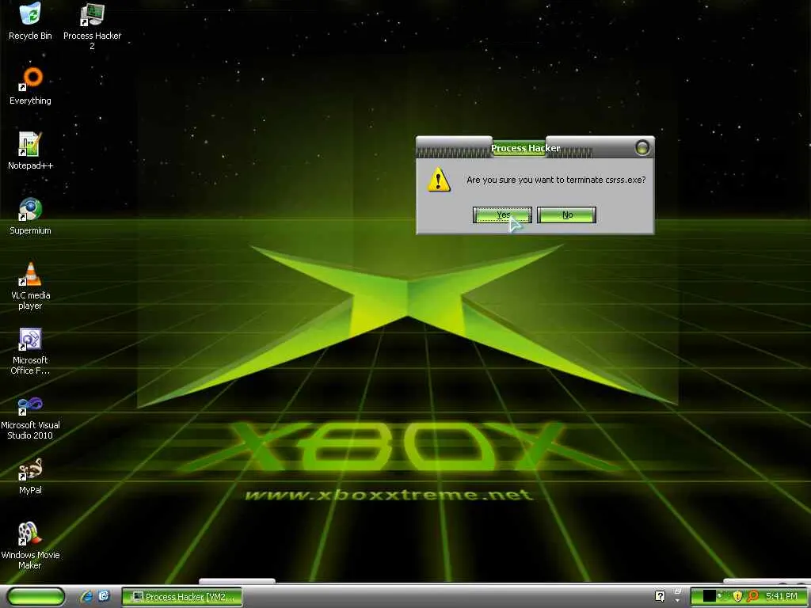Confirm termination with the Yes button

coord(501,215)
